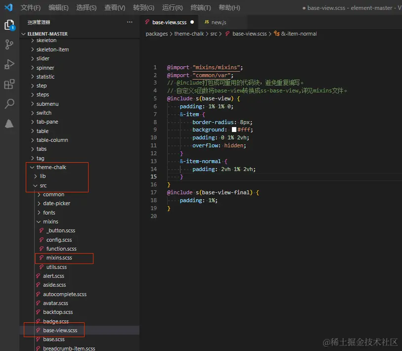Open badge.scss in the file tree

[x=56, y=321]
